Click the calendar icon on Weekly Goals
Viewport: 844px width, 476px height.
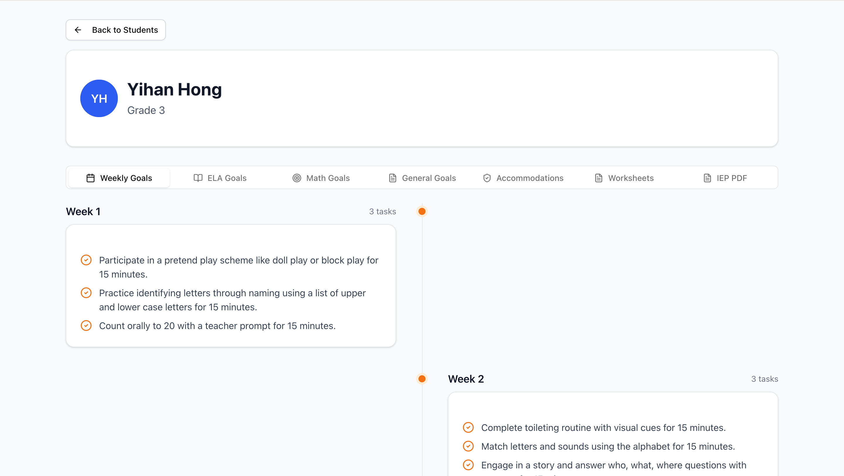(x=91, y=178)
